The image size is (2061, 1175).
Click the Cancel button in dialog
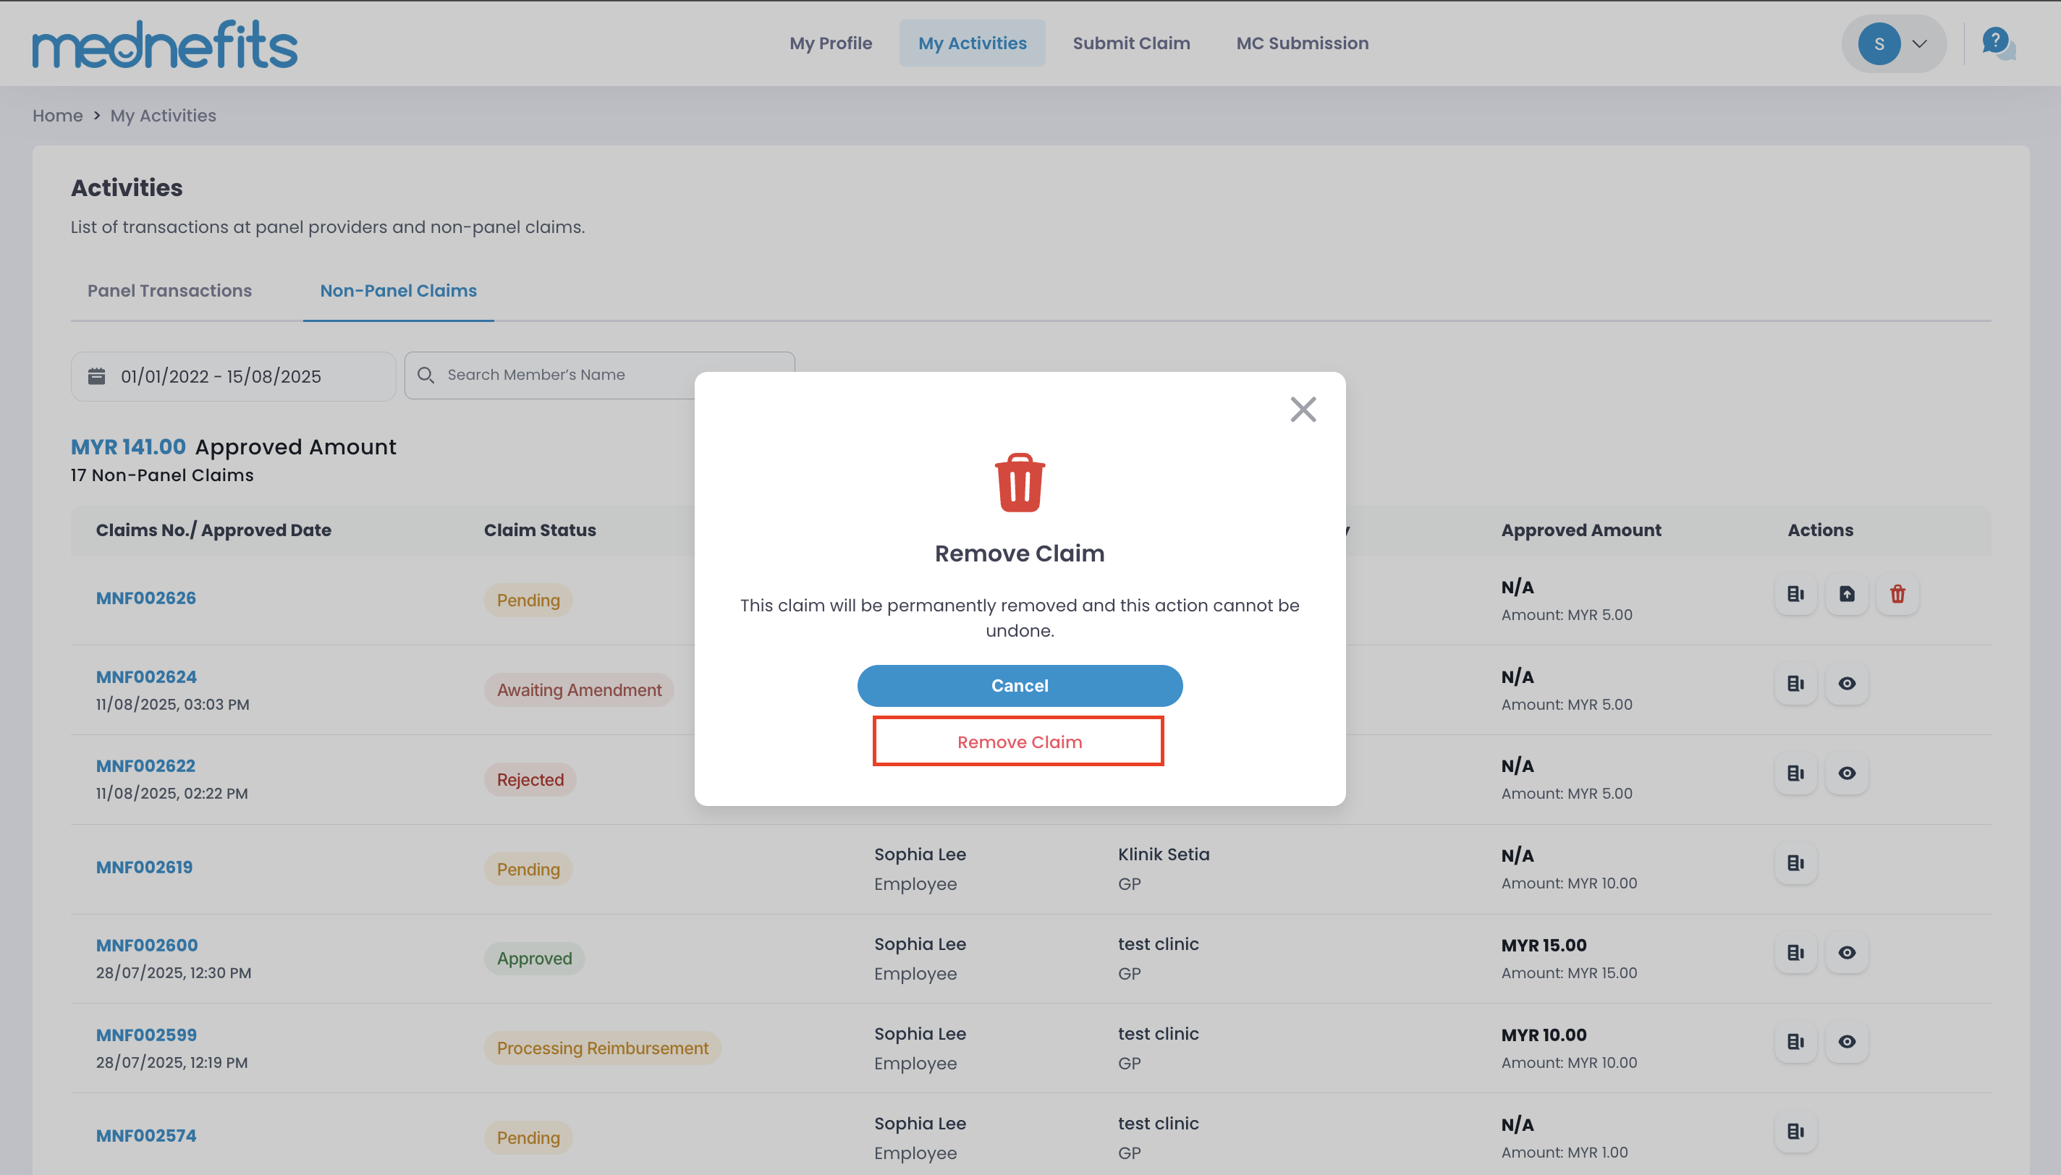pos(1019,685)
